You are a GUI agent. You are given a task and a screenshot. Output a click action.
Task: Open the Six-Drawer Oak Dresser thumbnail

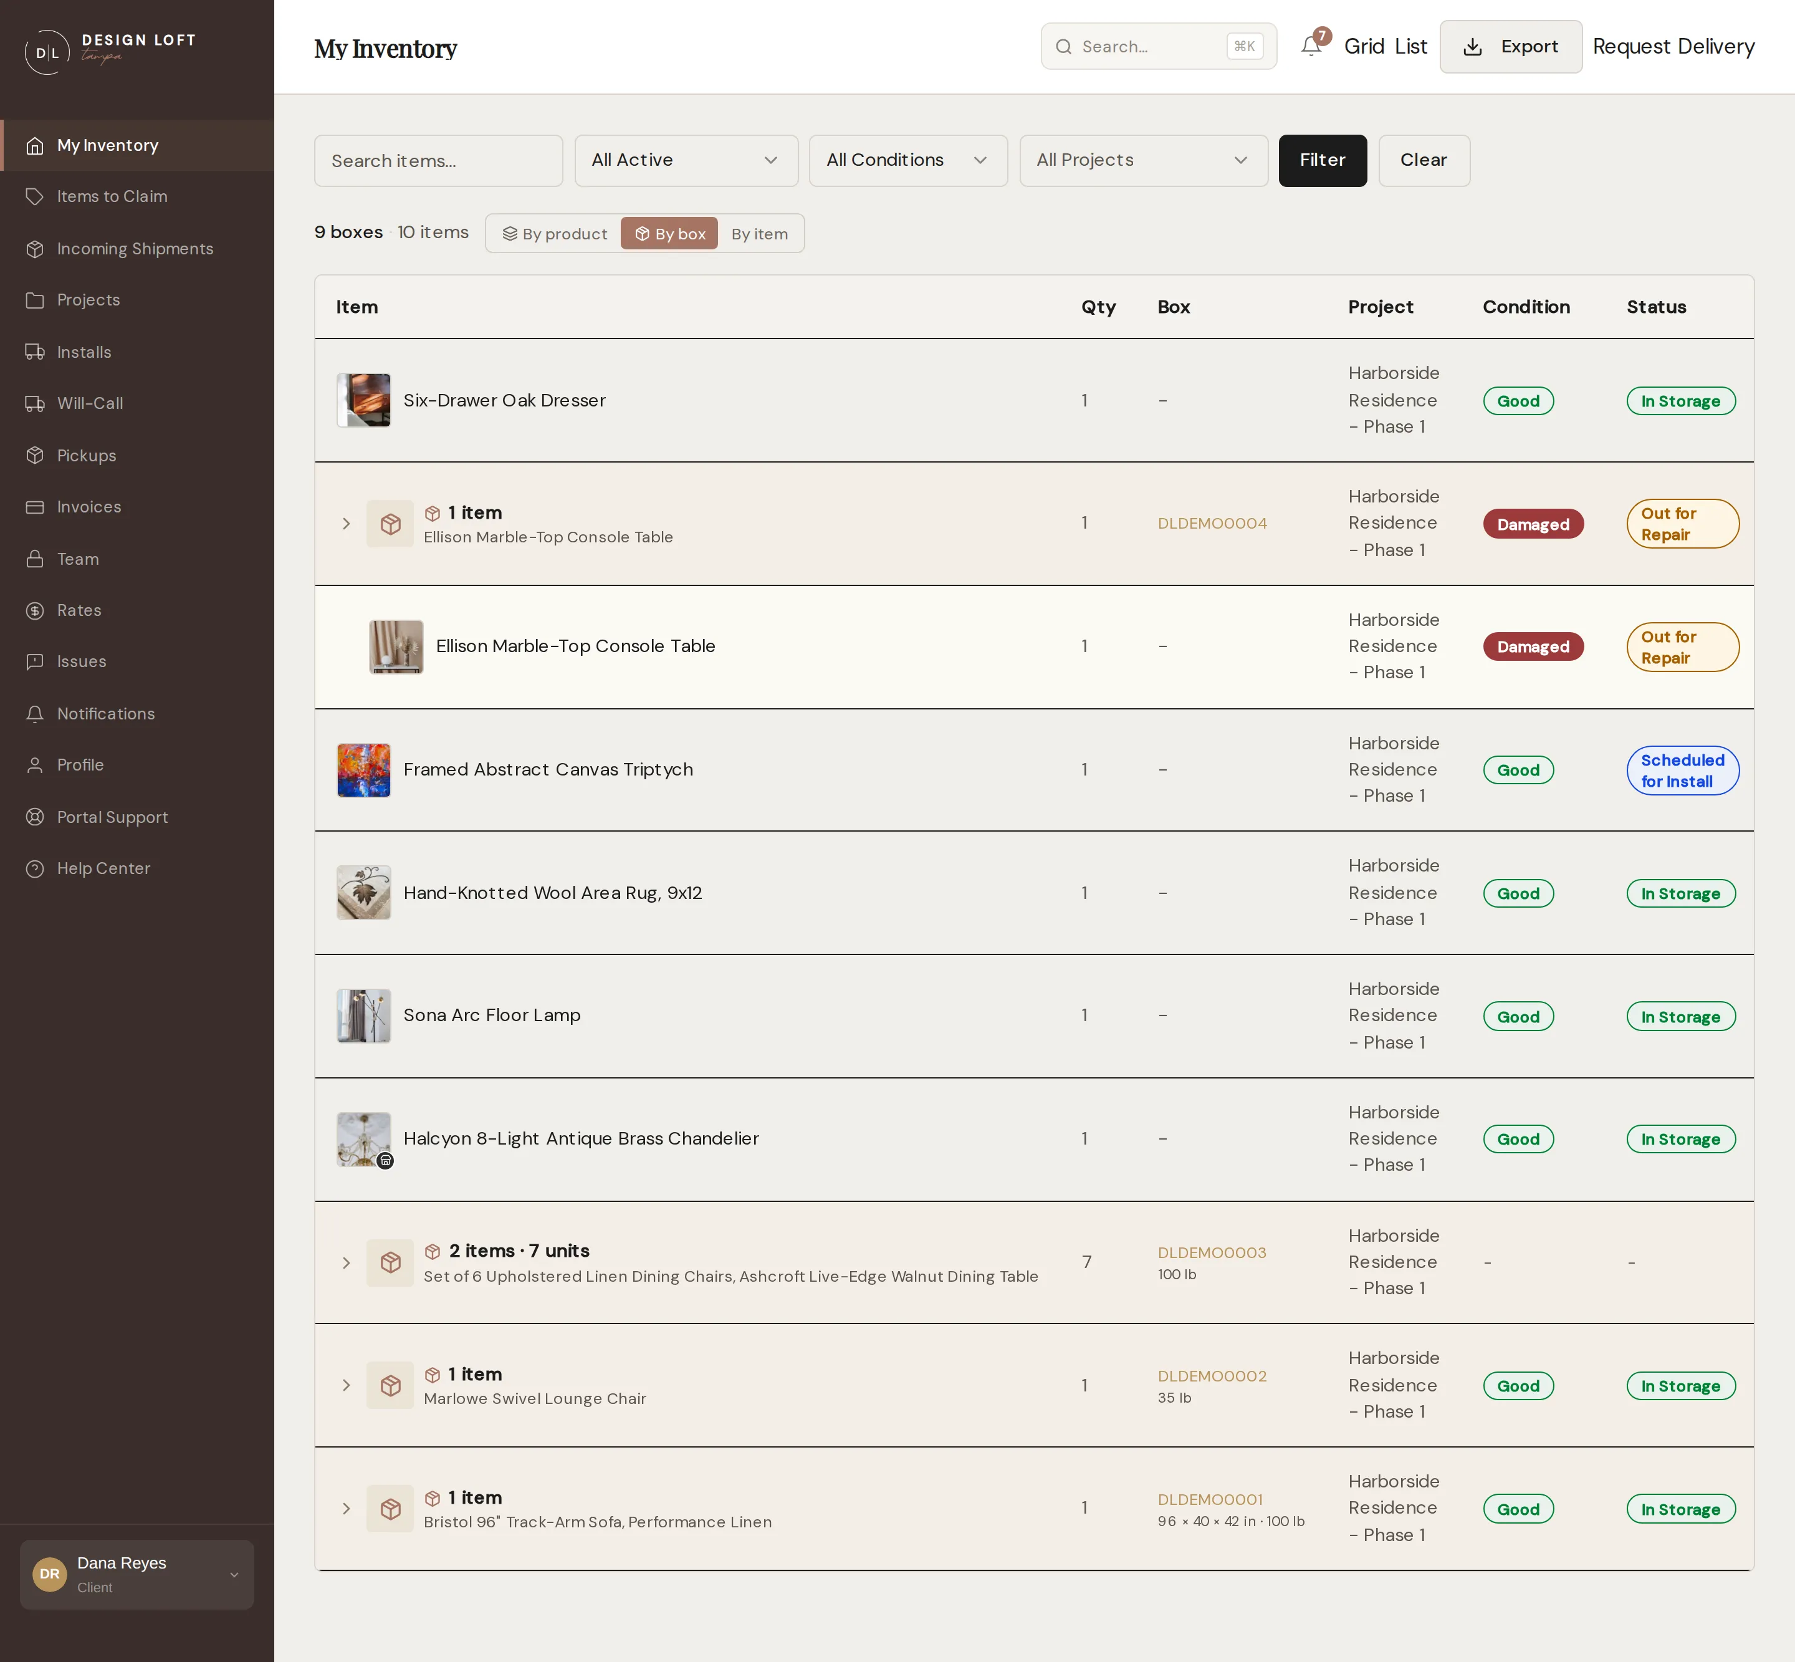[363, 400]
